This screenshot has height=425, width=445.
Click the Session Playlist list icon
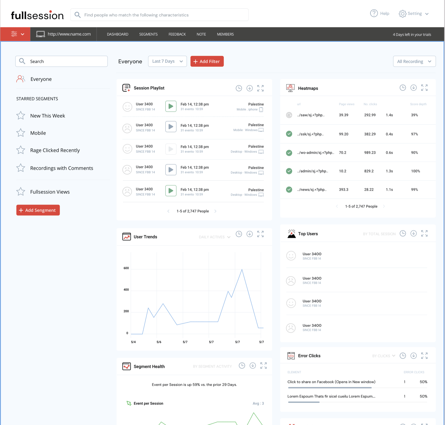click(126, 88)
